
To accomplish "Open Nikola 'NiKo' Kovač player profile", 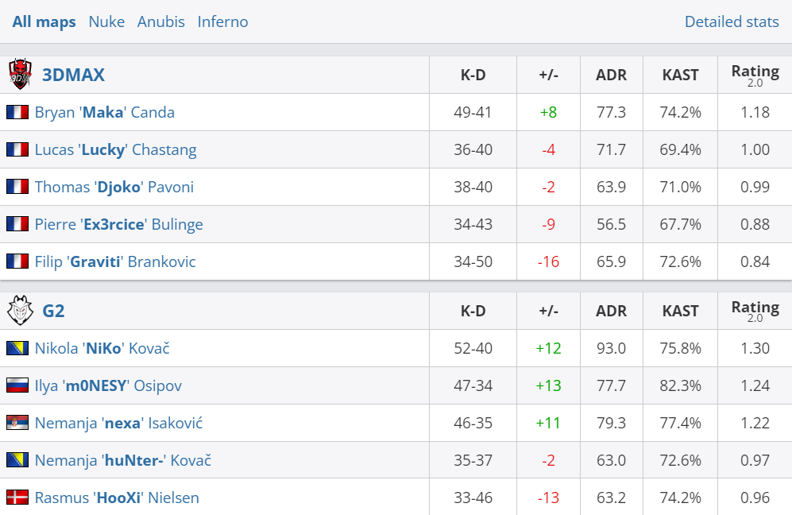I will tap(102, 348).
